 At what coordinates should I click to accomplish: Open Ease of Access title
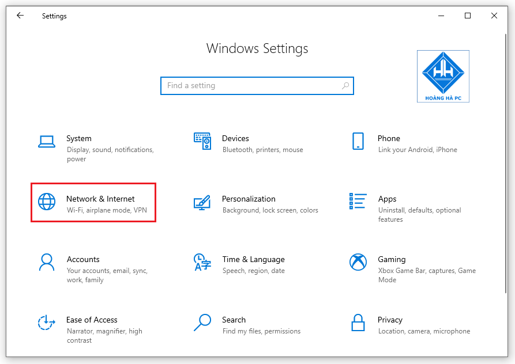(92, 320)
